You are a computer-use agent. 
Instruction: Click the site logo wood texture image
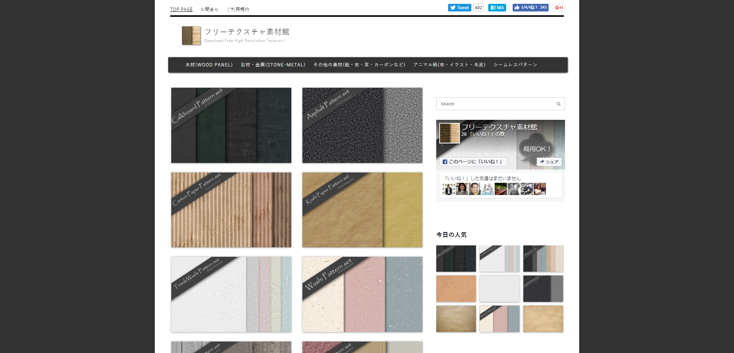tap(191, 35)
